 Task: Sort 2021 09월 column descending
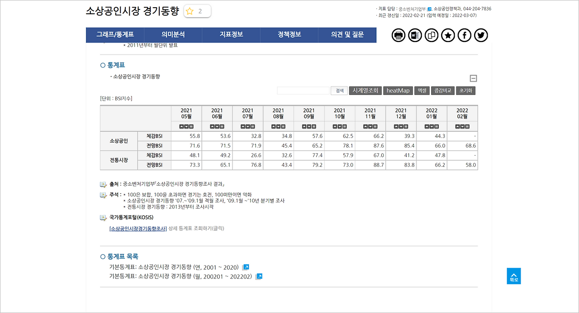309,127
